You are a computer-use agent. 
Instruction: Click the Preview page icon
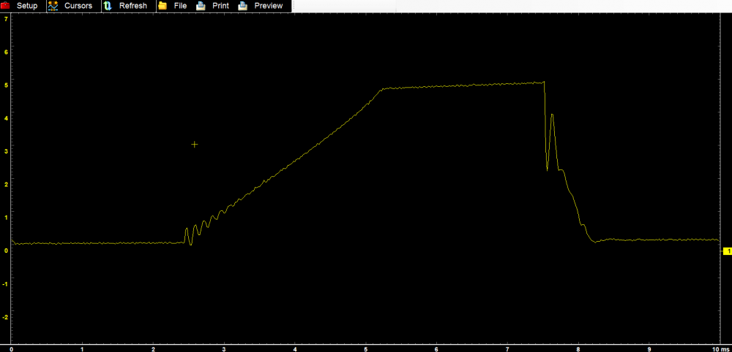tap(243, 6)
